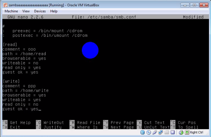Open the View menu
Screen dimensions: 211x137
26,11
